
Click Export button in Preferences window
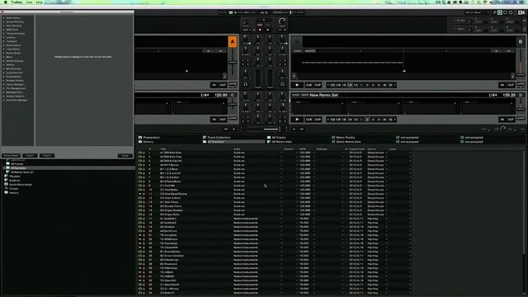tap(47, 156)
